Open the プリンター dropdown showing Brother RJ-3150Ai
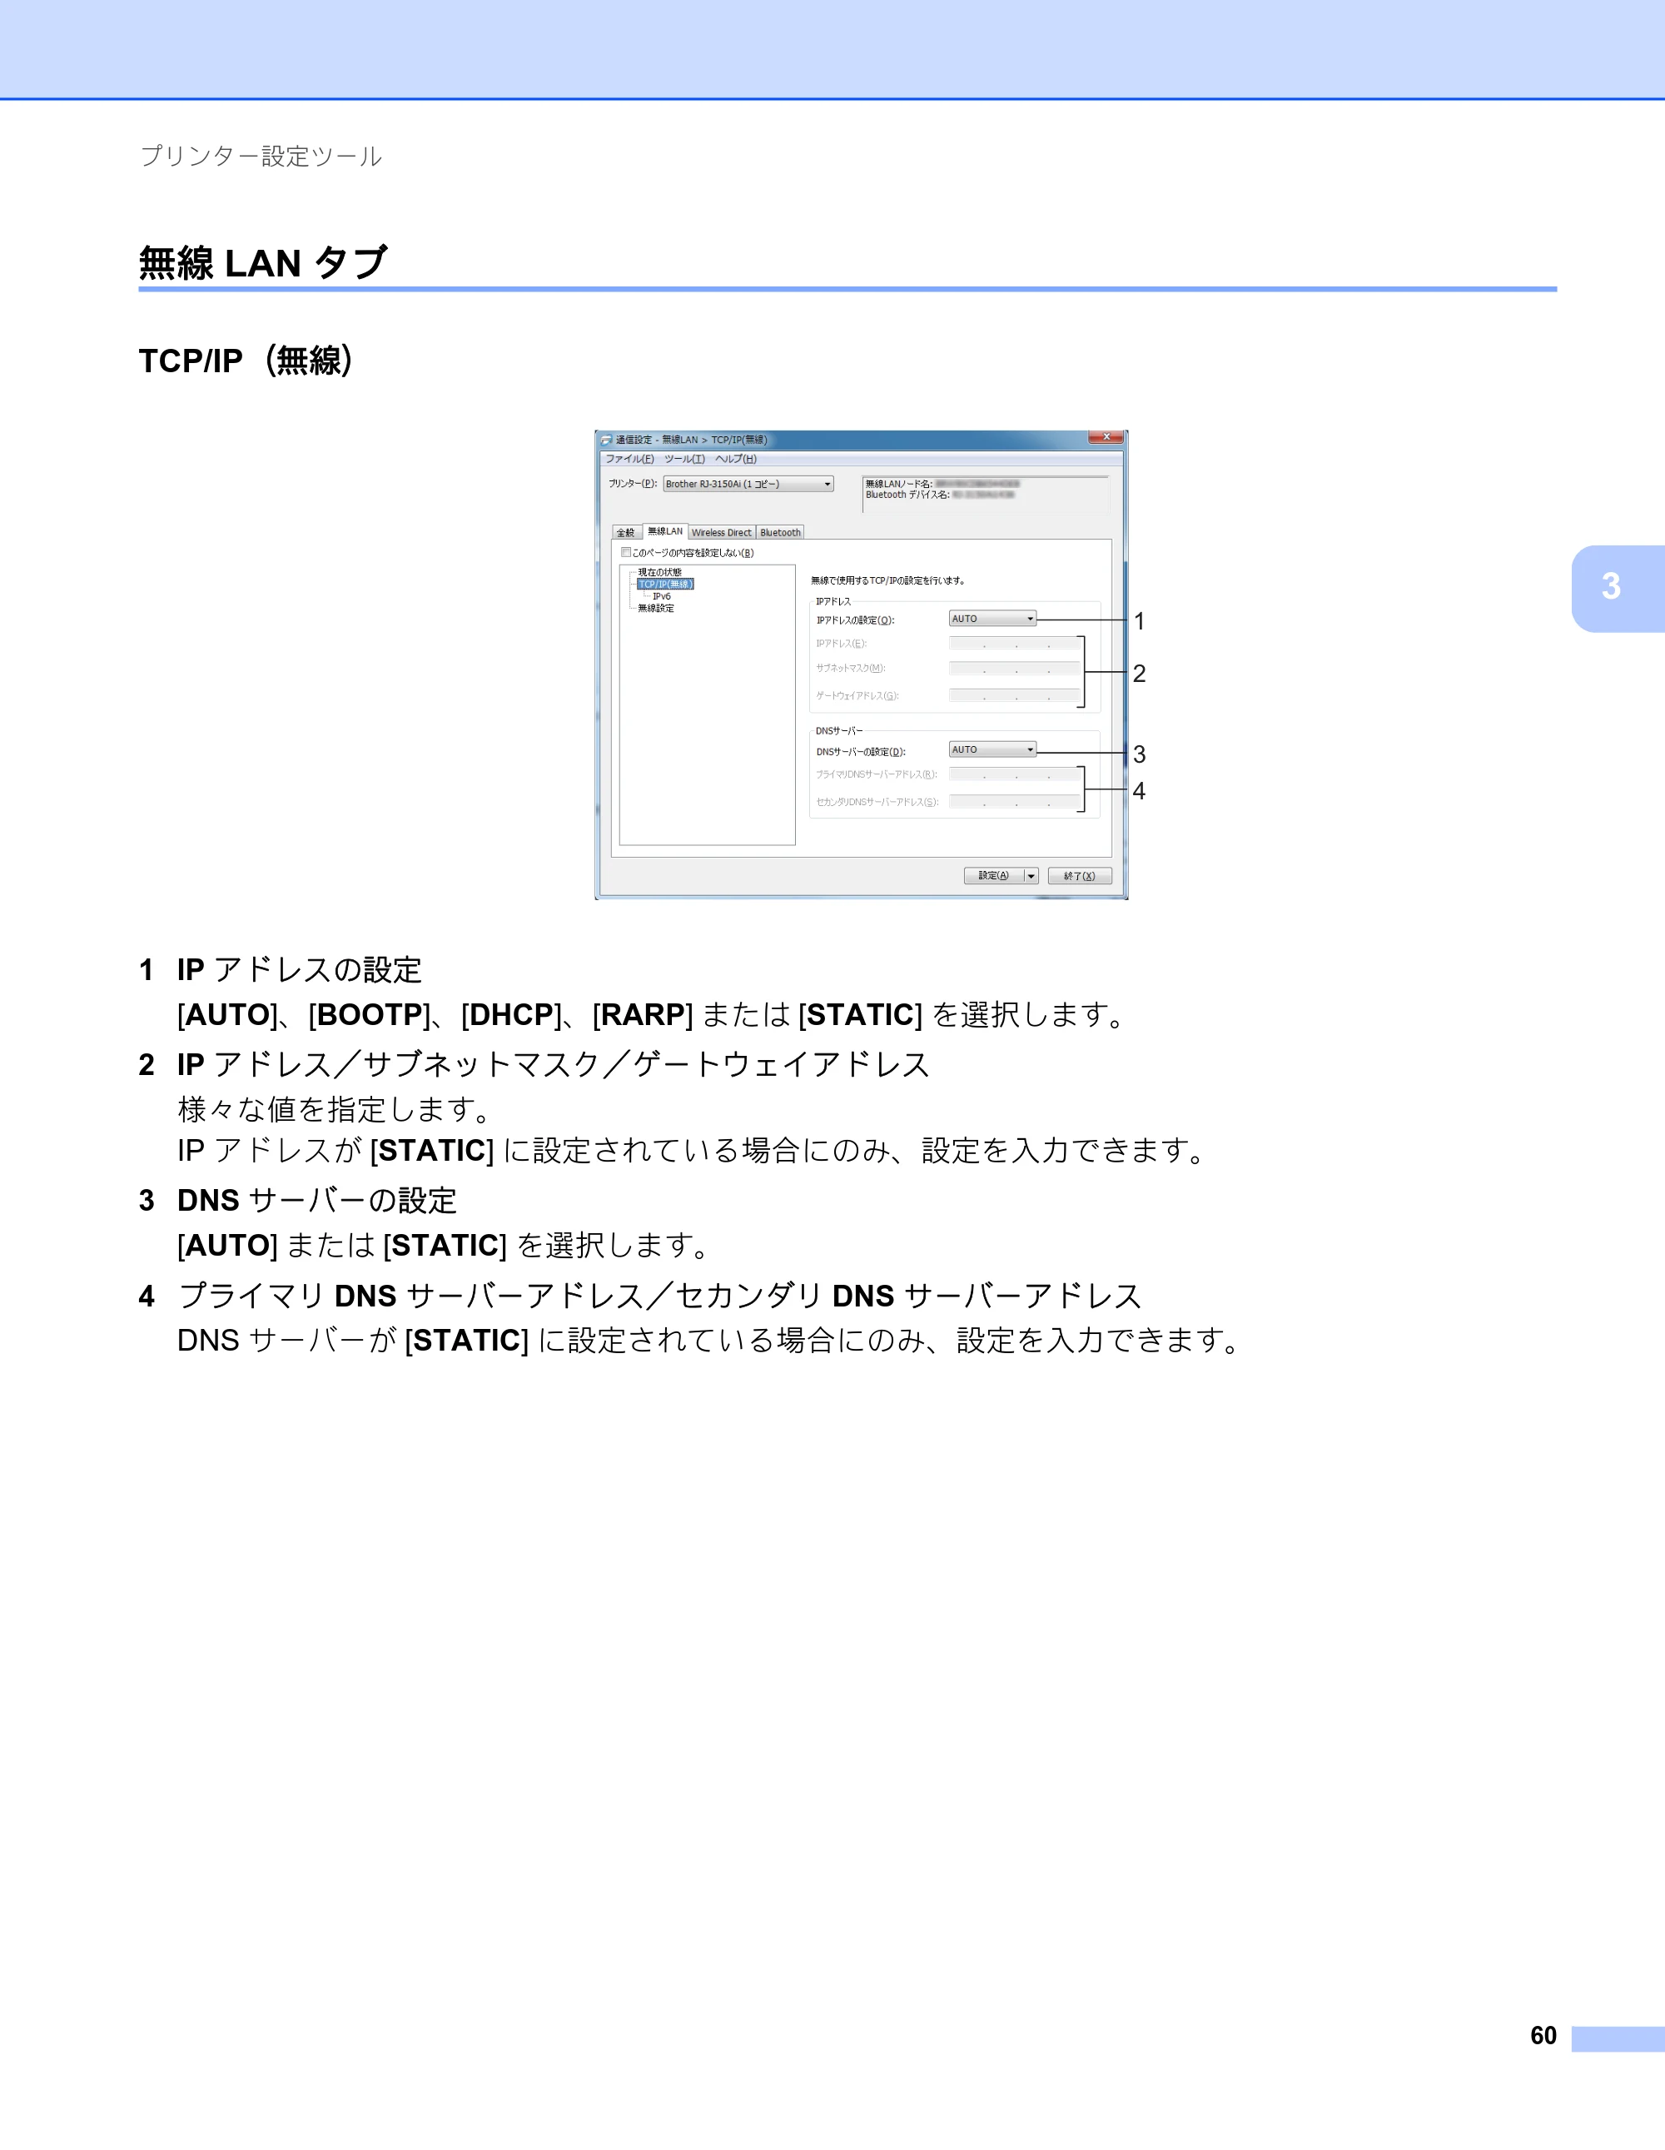Image resolution: width=1665 pixels, height=2150 pixels. pos(749,485)
